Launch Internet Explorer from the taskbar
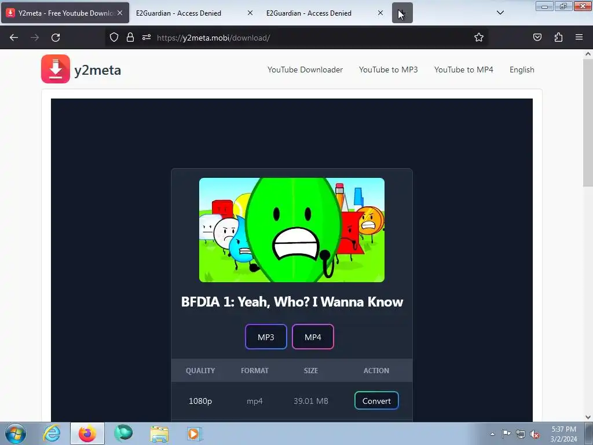Image resolution: width=593 pixels, height=445 pixels. click(x=52, y=433)
